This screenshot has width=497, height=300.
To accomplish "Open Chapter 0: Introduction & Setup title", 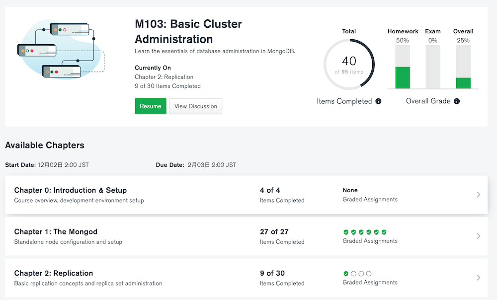I will (x=71, y=190).
